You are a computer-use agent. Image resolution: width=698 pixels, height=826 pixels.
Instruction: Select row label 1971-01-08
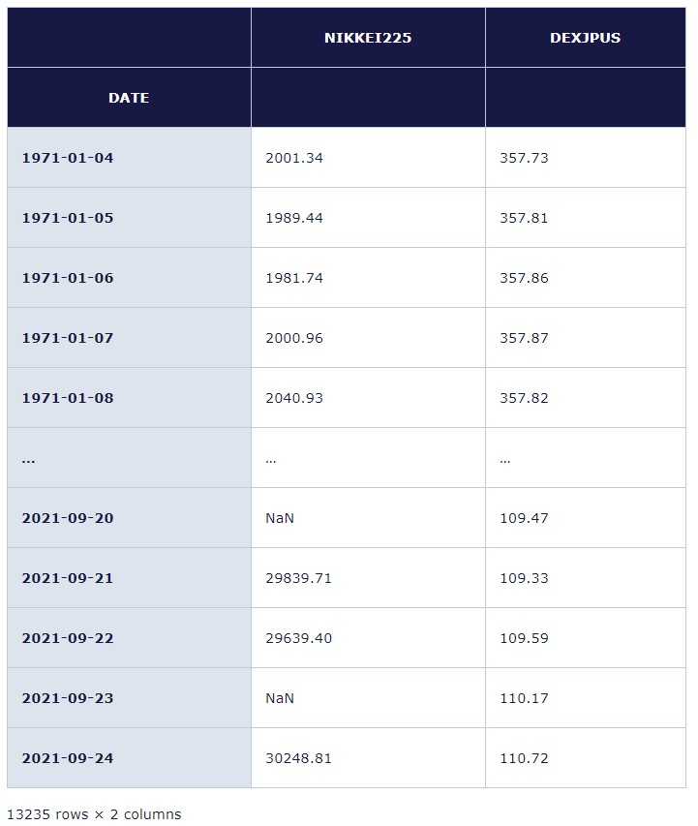click(68, 398)
